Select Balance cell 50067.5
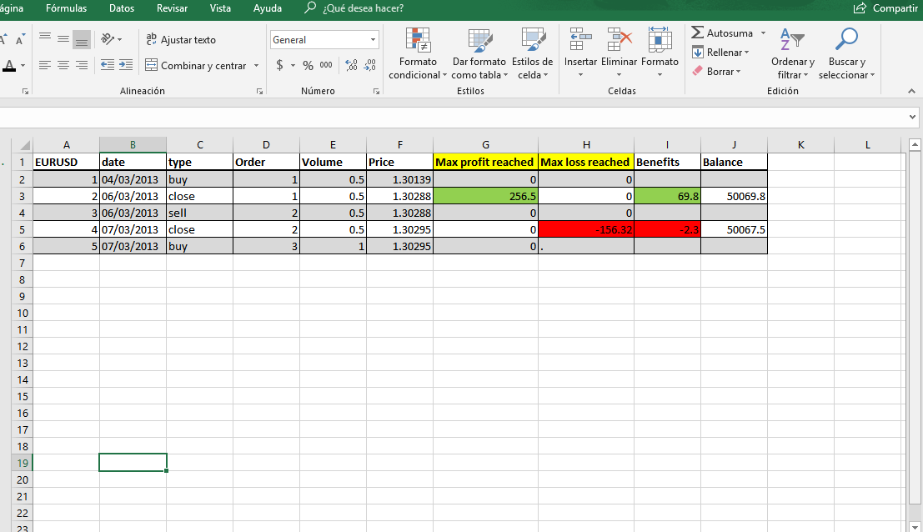The width and height of the screenshot is (923, 532). (734, 229)
